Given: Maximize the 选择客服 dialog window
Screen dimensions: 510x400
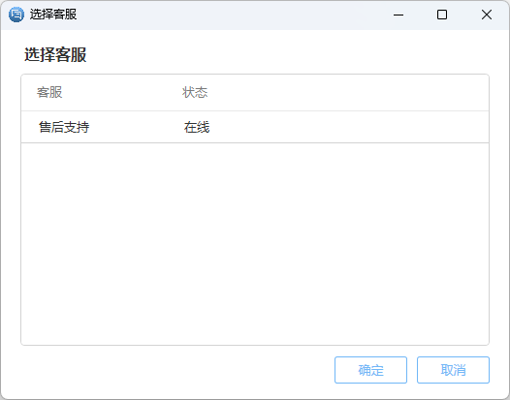Looking at the screenshot, I should (442, 15).
